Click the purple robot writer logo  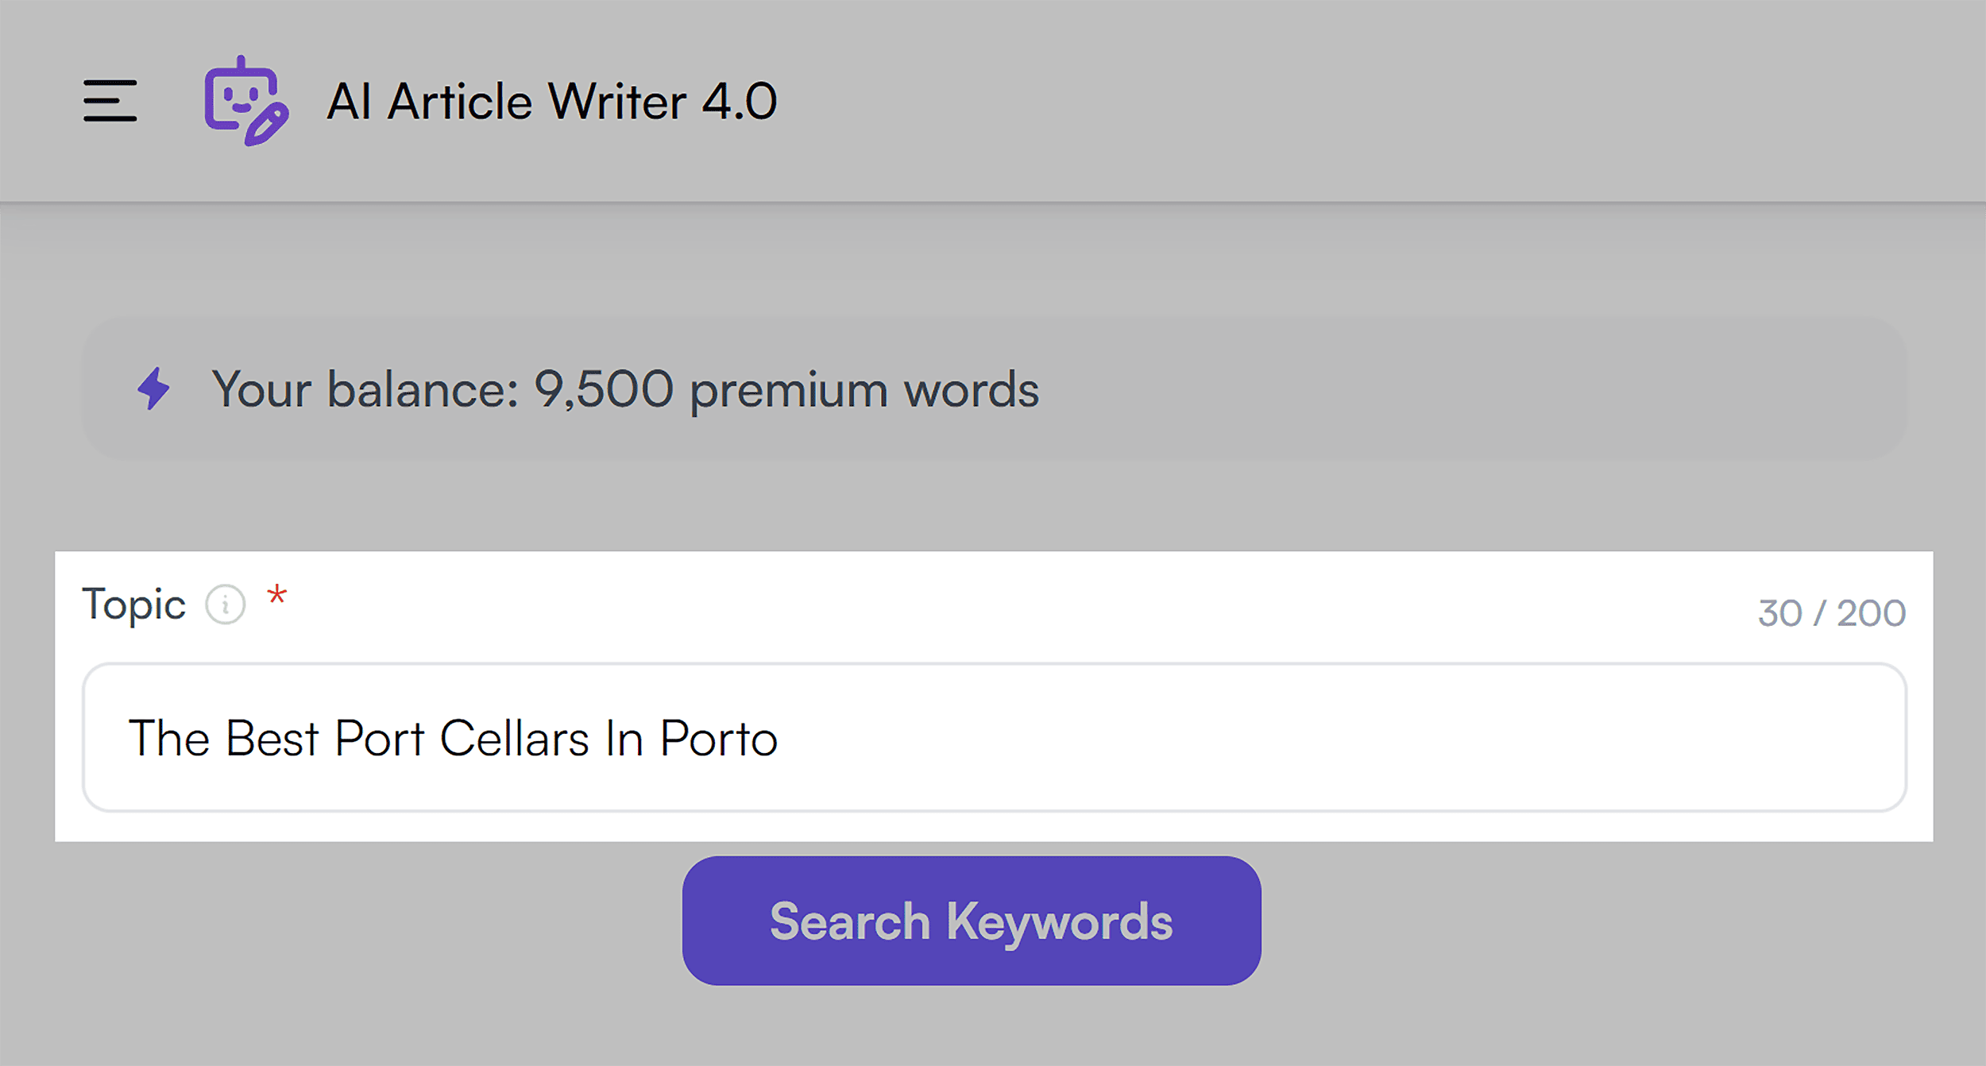pyautogui.click(x=246, y=101)
